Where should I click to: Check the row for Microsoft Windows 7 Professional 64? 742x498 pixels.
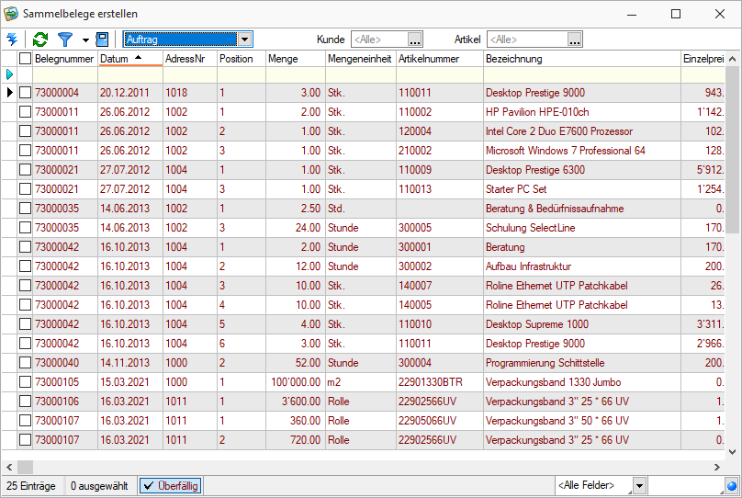pyautogui.click(x=25, y=151)
